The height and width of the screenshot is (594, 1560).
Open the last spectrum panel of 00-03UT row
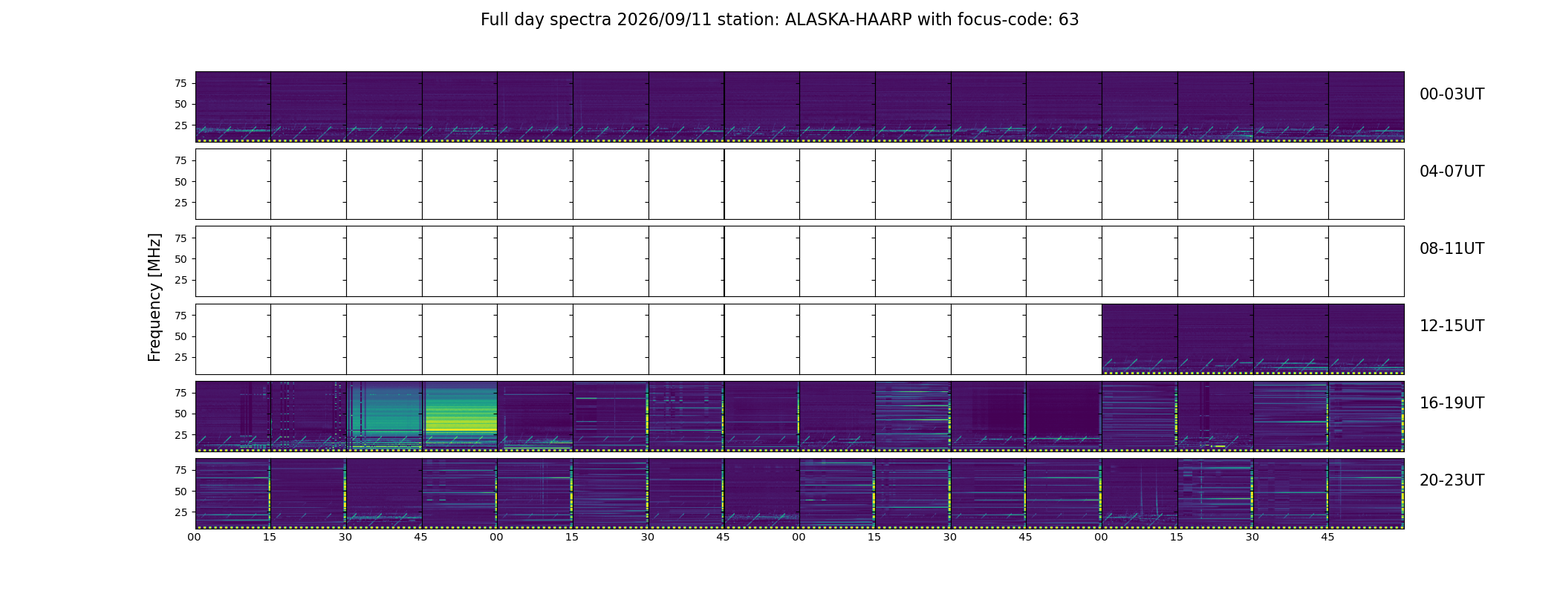[1367, 106]
